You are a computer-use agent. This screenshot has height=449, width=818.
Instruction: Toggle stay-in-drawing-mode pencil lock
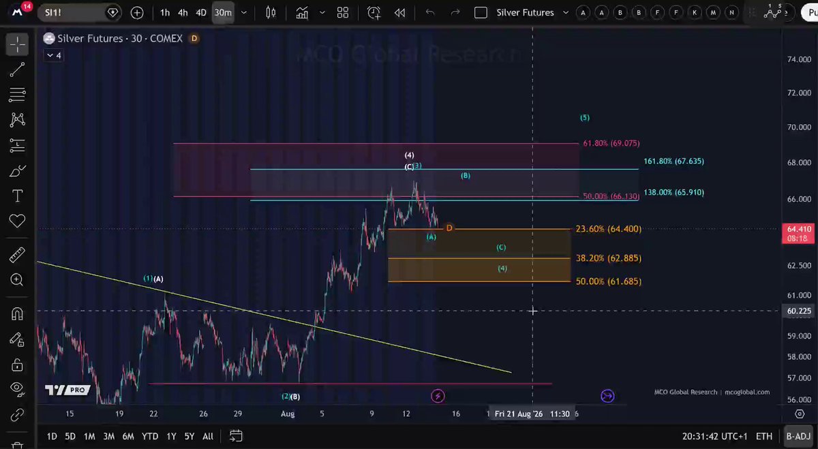coord(17,339)
